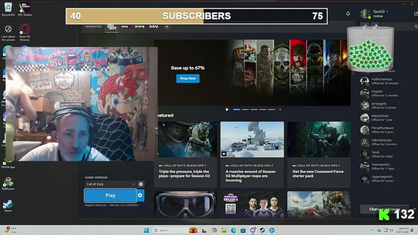Open Steam desktop shortcut
This screenshot has height=235, width=418.
tap(8, 206)
